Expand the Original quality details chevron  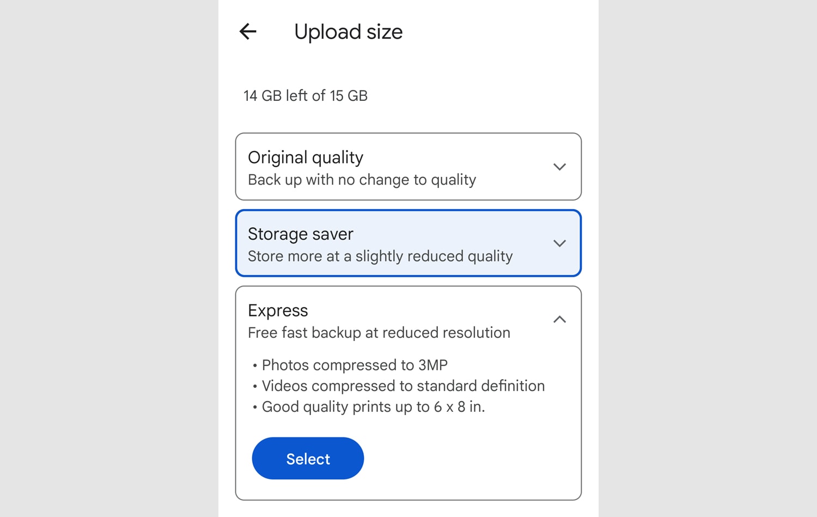(559, 167)
